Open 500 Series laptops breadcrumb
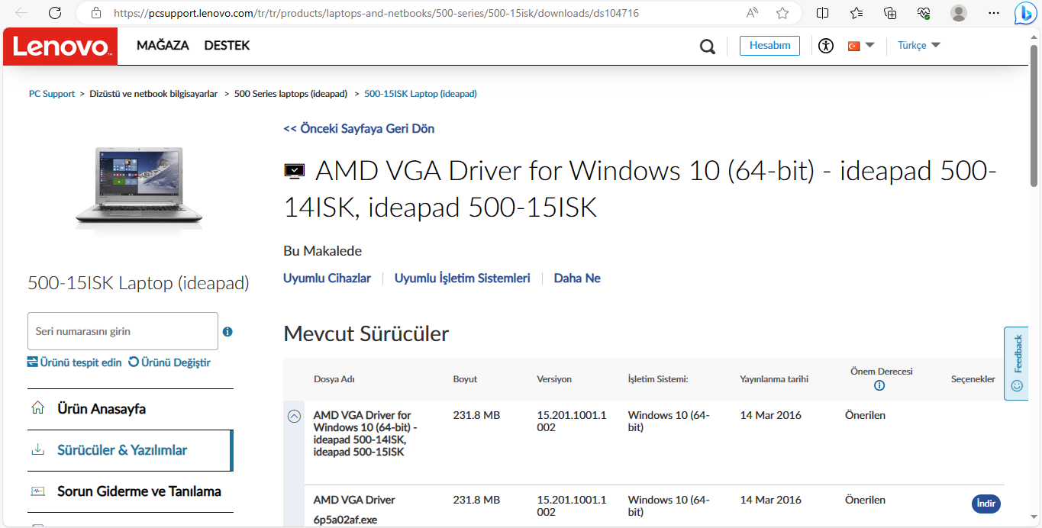This screenshot has height=528, width=1042. (x=290, y=94)
